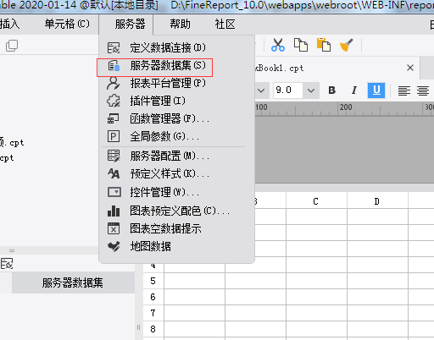The height and width of the screenshot is (340, 434).
Task: Select row header 5
Action: [153, 281]
